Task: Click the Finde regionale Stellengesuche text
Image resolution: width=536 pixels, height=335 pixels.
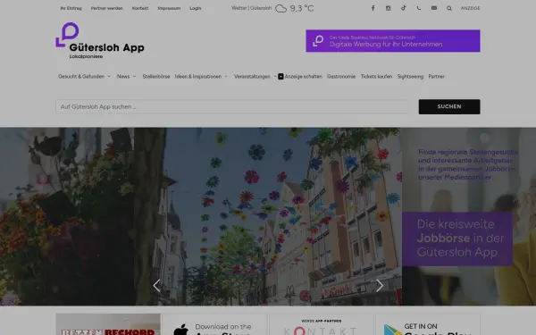Action: 467,164
